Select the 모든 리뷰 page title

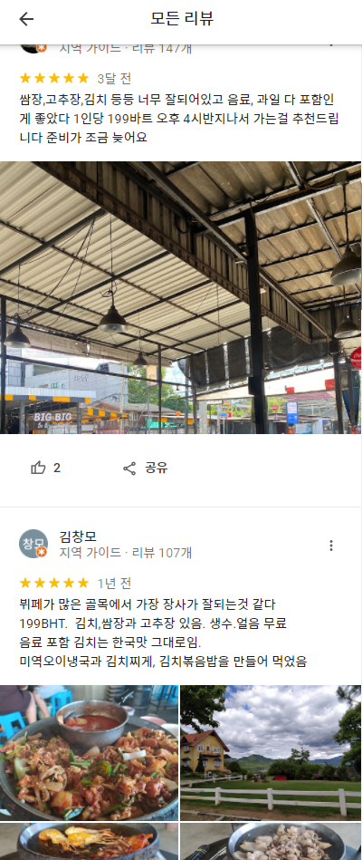point(182,19)
